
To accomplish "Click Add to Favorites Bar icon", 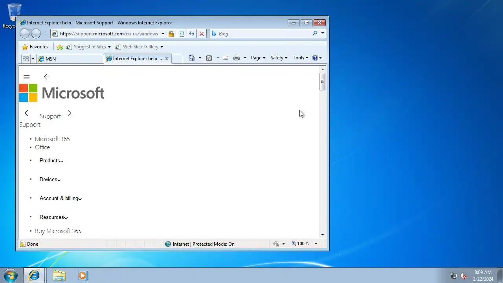I will [60, 47].
